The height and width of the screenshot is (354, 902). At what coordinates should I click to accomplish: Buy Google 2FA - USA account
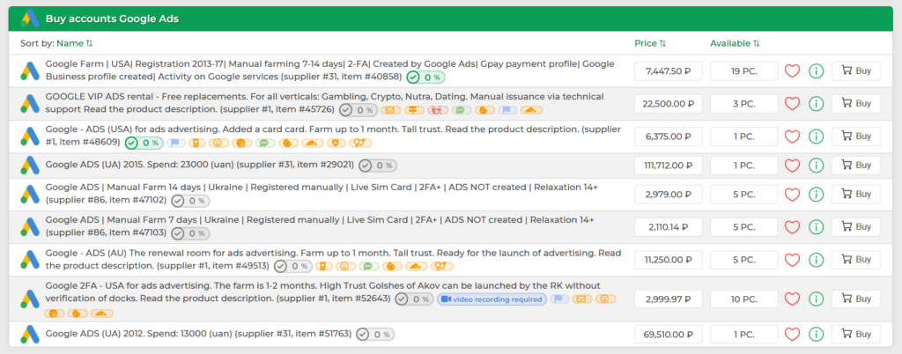point(856,299)
